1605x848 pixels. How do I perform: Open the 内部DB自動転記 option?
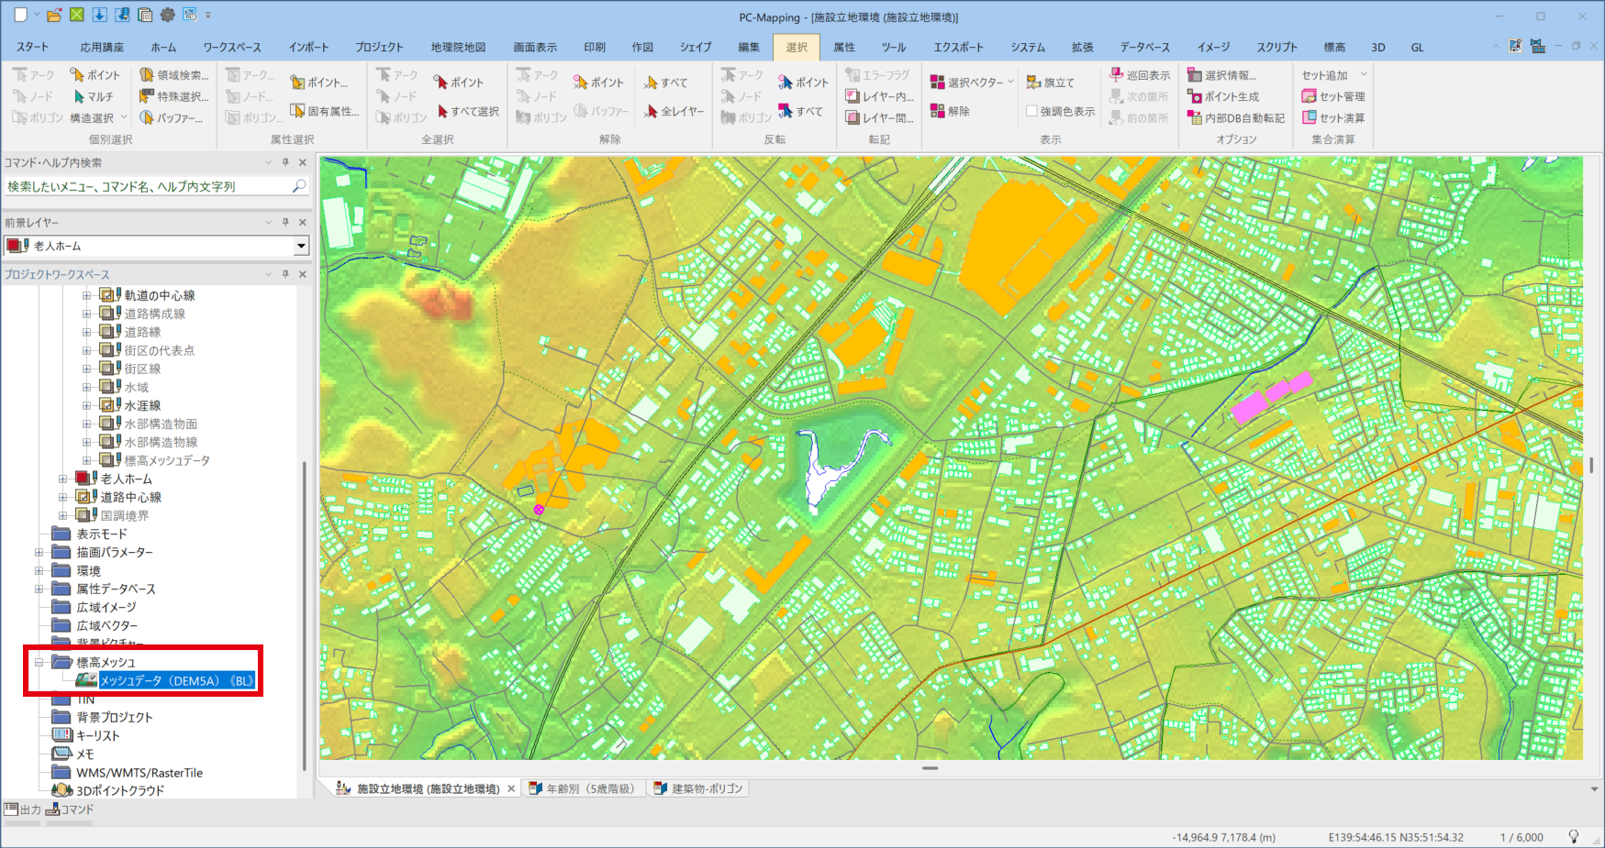point(1235,117)
